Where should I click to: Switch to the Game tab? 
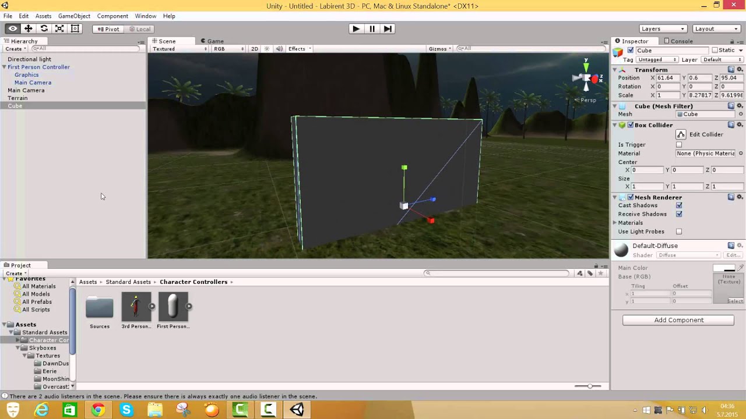pos(212,41)
